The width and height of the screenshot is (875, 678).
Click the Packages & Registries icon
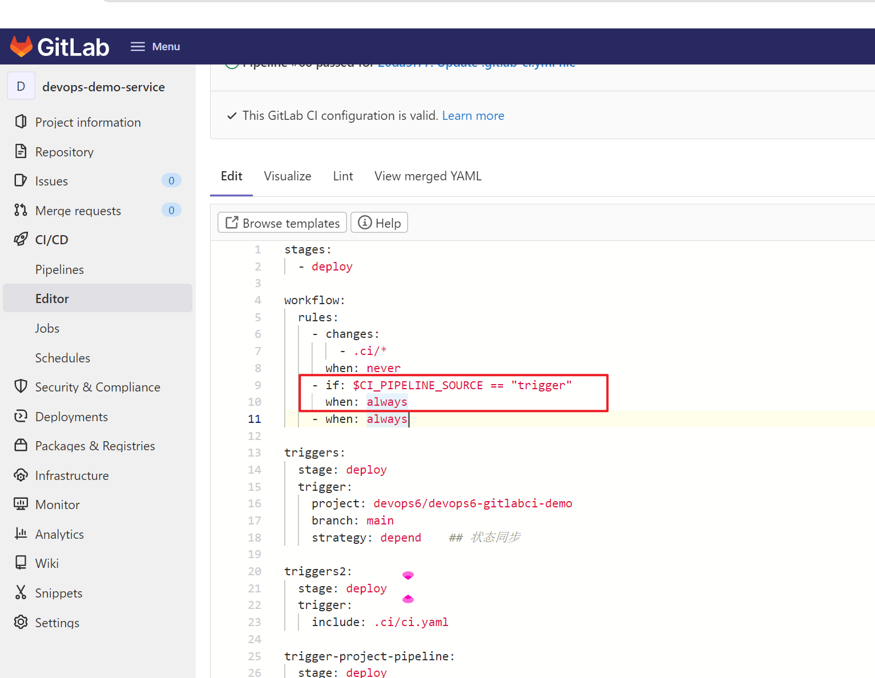pos(21,445)
